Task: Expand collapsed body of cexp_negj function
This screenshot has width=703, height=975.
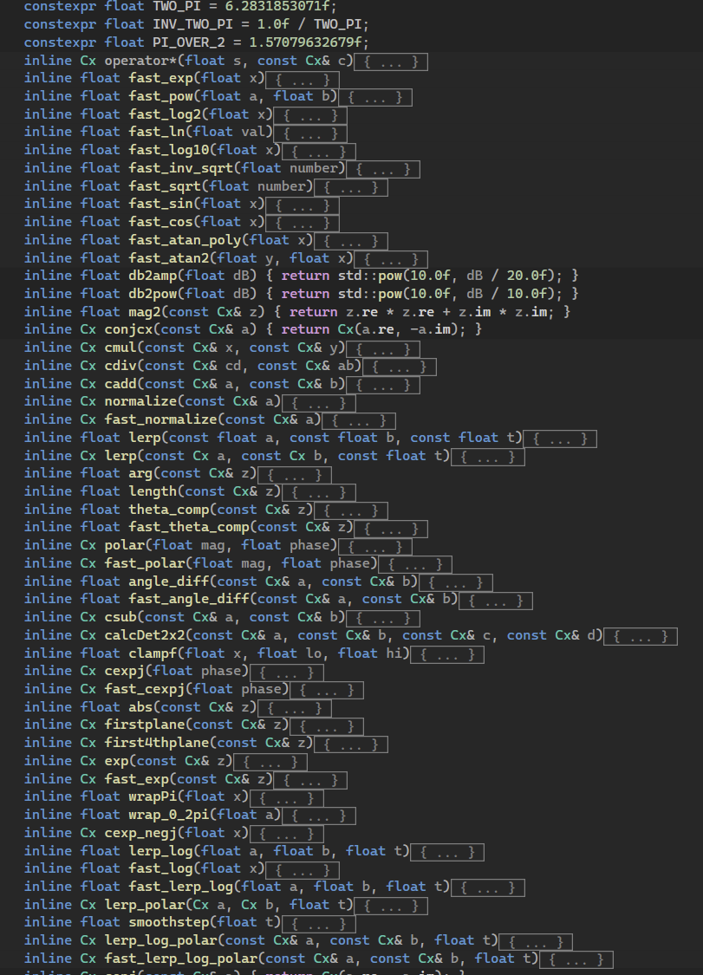Action: coord(286,833)
